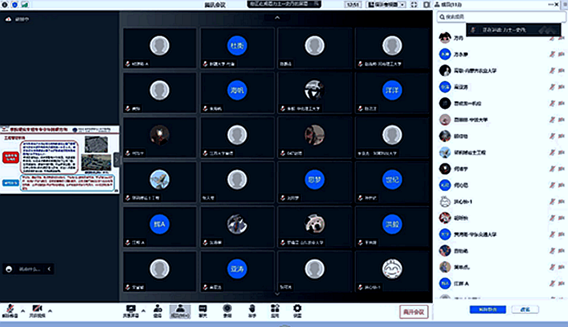Viewport: 568px width, 327px height.
Task: Open the Apps icon in toolbar
Action: pyautogui.click(x=274, y=311)
